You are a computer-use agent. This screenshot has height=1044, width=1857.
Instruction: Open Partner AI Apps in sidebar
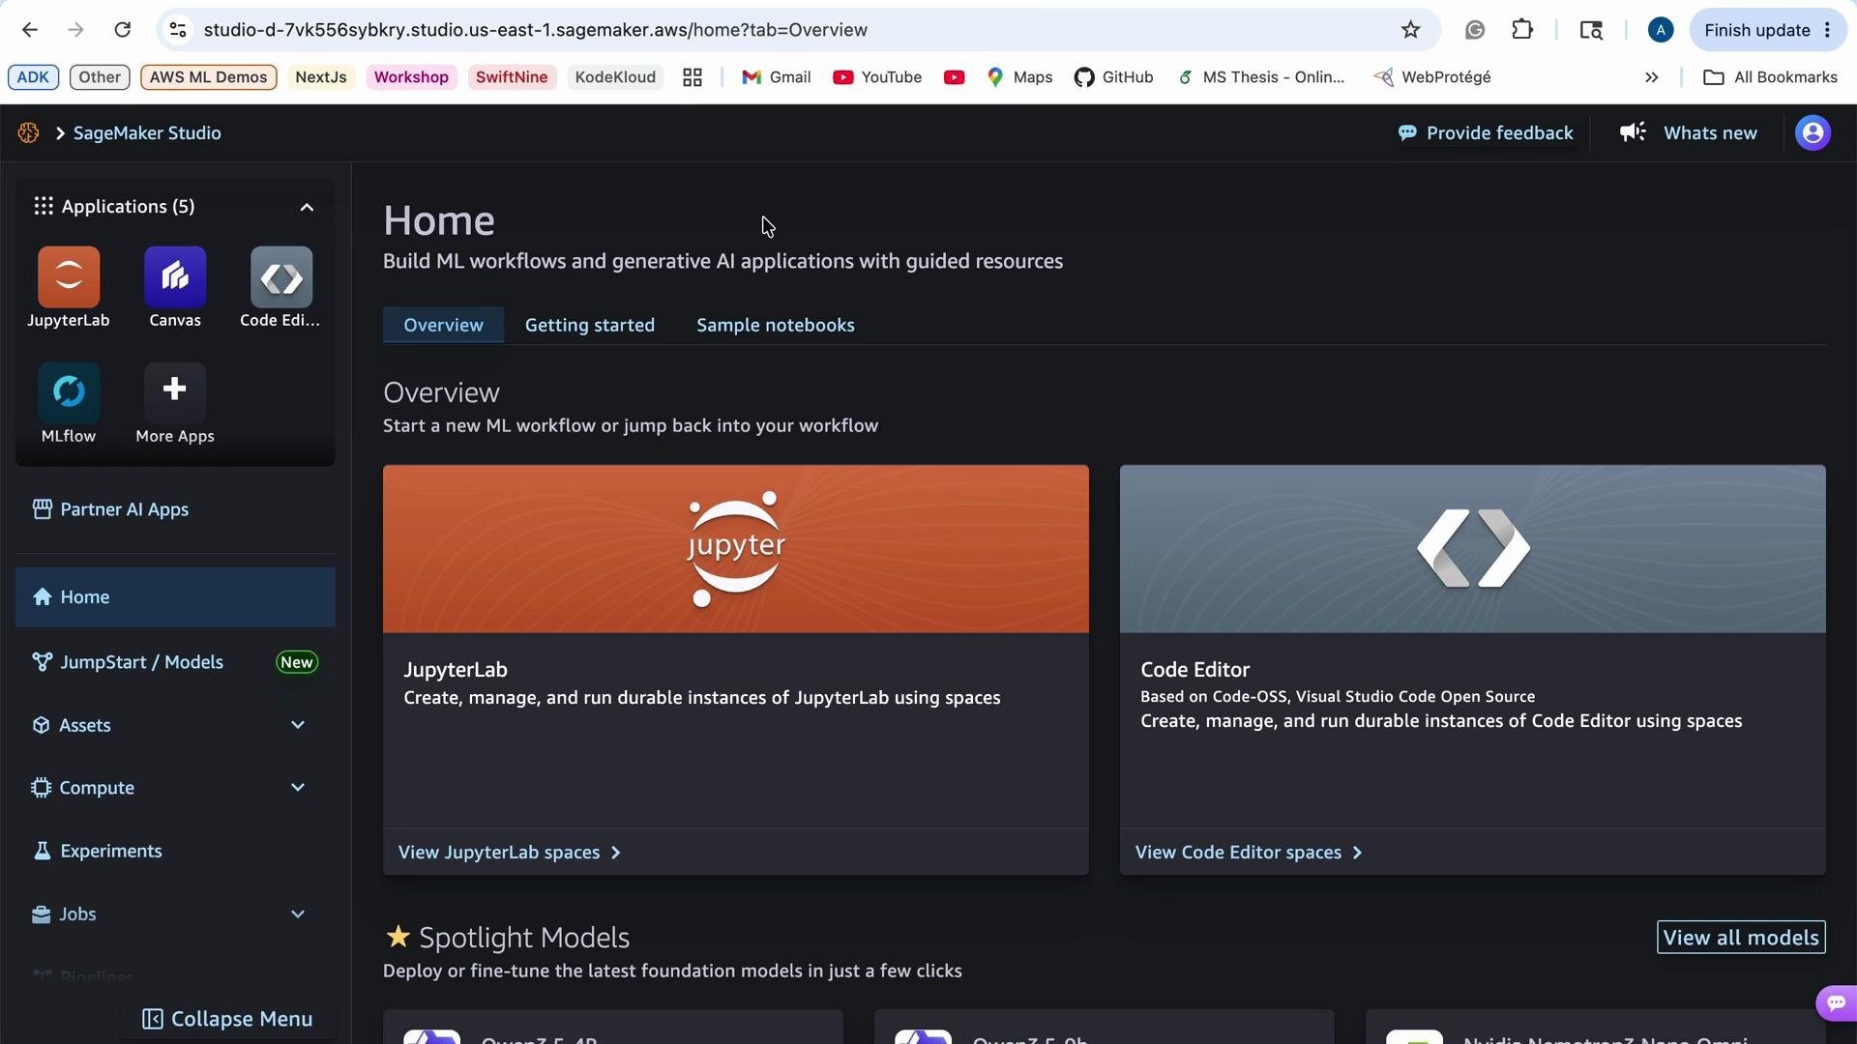click(x=110, y=509)
